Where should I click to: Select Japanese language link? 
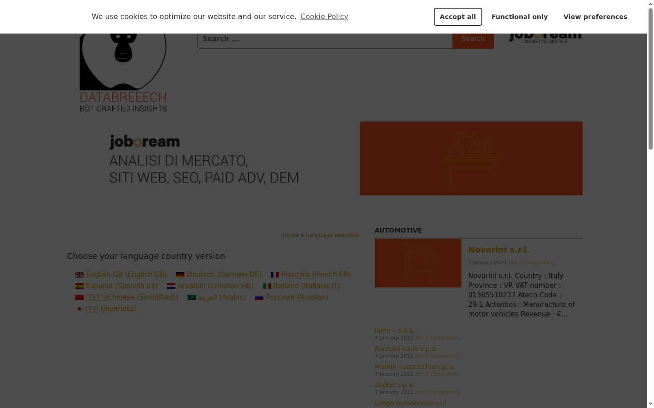111,309
